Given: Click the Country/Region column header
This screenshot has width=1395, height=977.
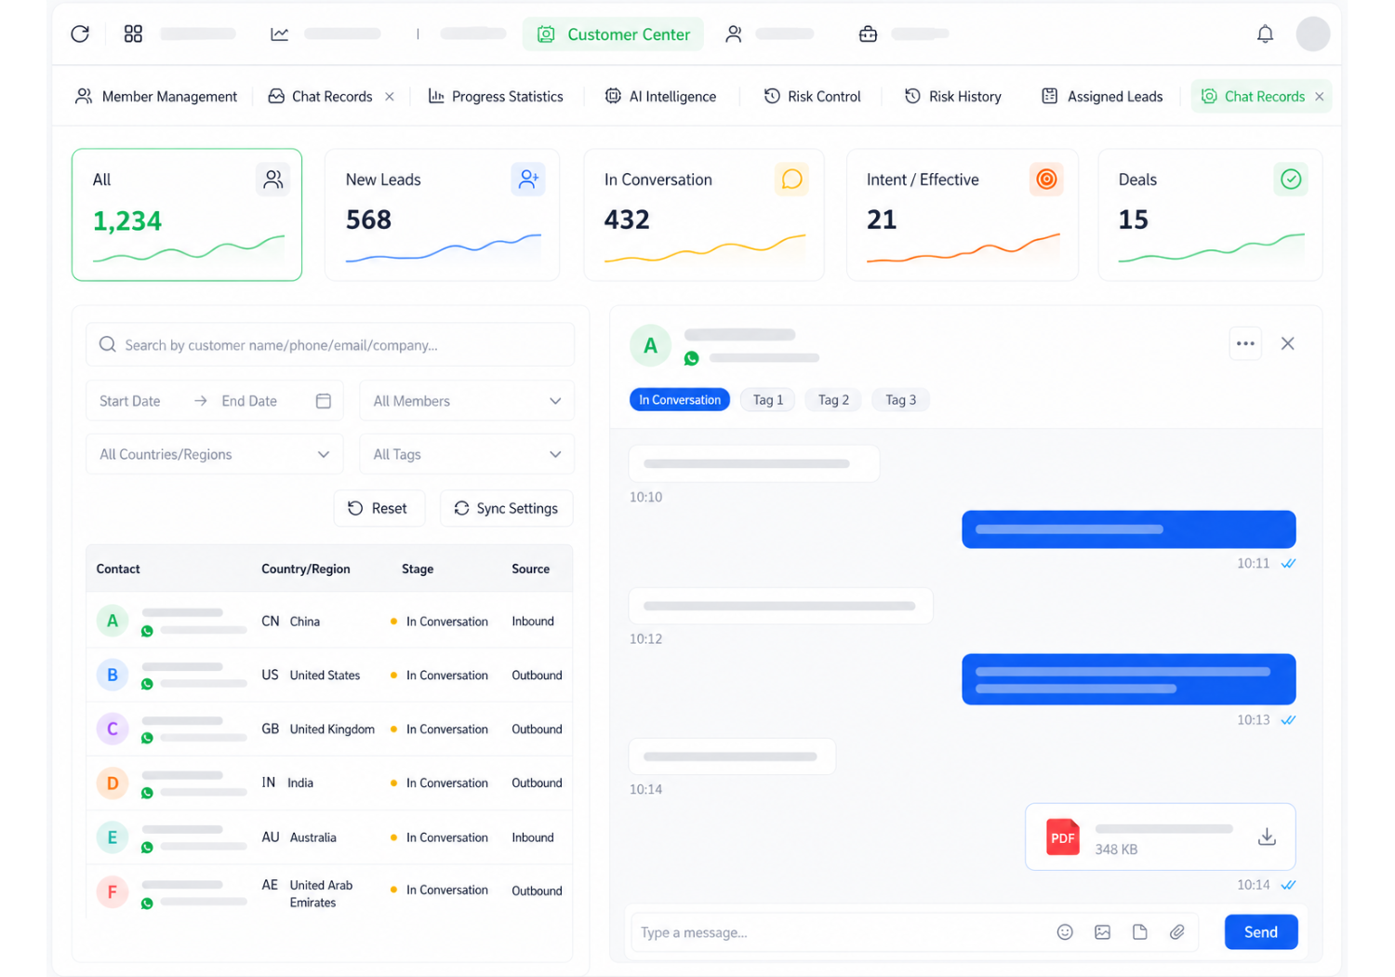Looking at the screenshot, I should point(306,569).
